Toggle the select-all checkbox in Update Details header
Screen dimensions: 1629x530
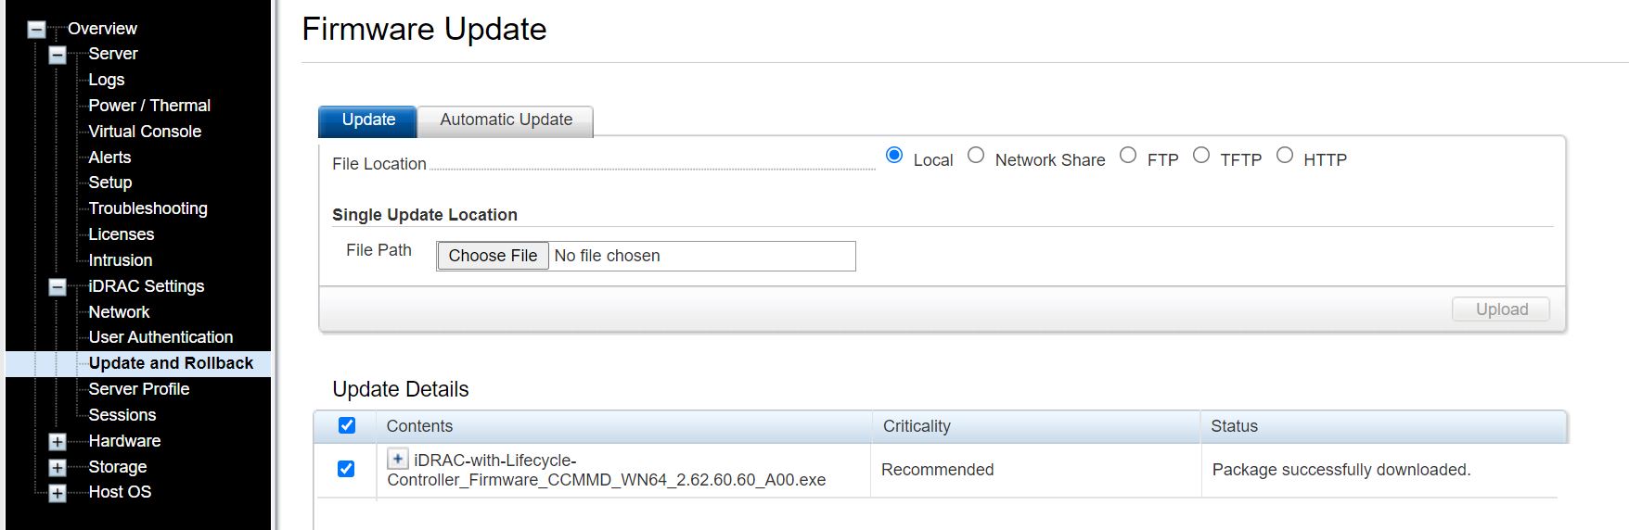click(x=347, y=425)
